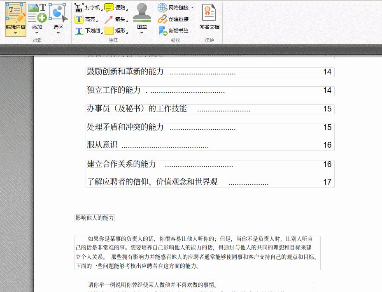Select the 影响他人的能力 text box

coord(94,218)
